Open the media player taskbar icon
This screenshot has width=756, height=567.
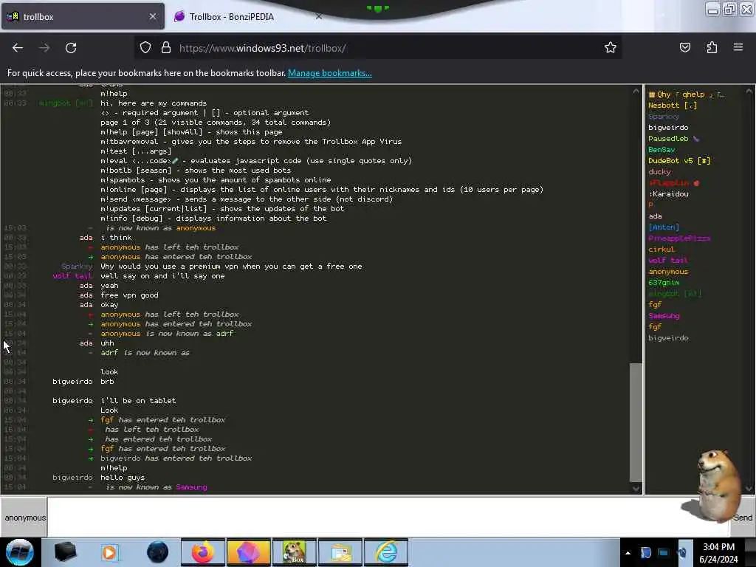pyautogui.click(x=111, y=552)
